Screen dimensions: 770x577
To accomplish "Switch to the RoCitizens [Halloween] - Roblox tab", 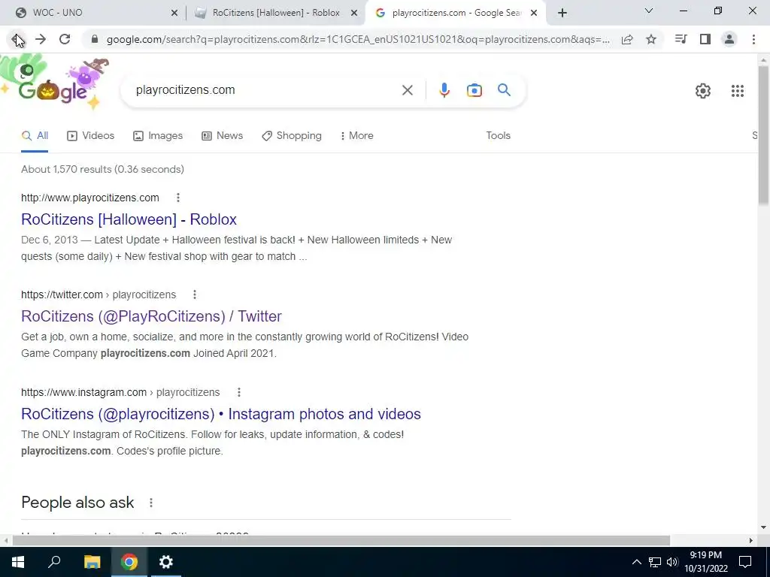I will point(276,14).
